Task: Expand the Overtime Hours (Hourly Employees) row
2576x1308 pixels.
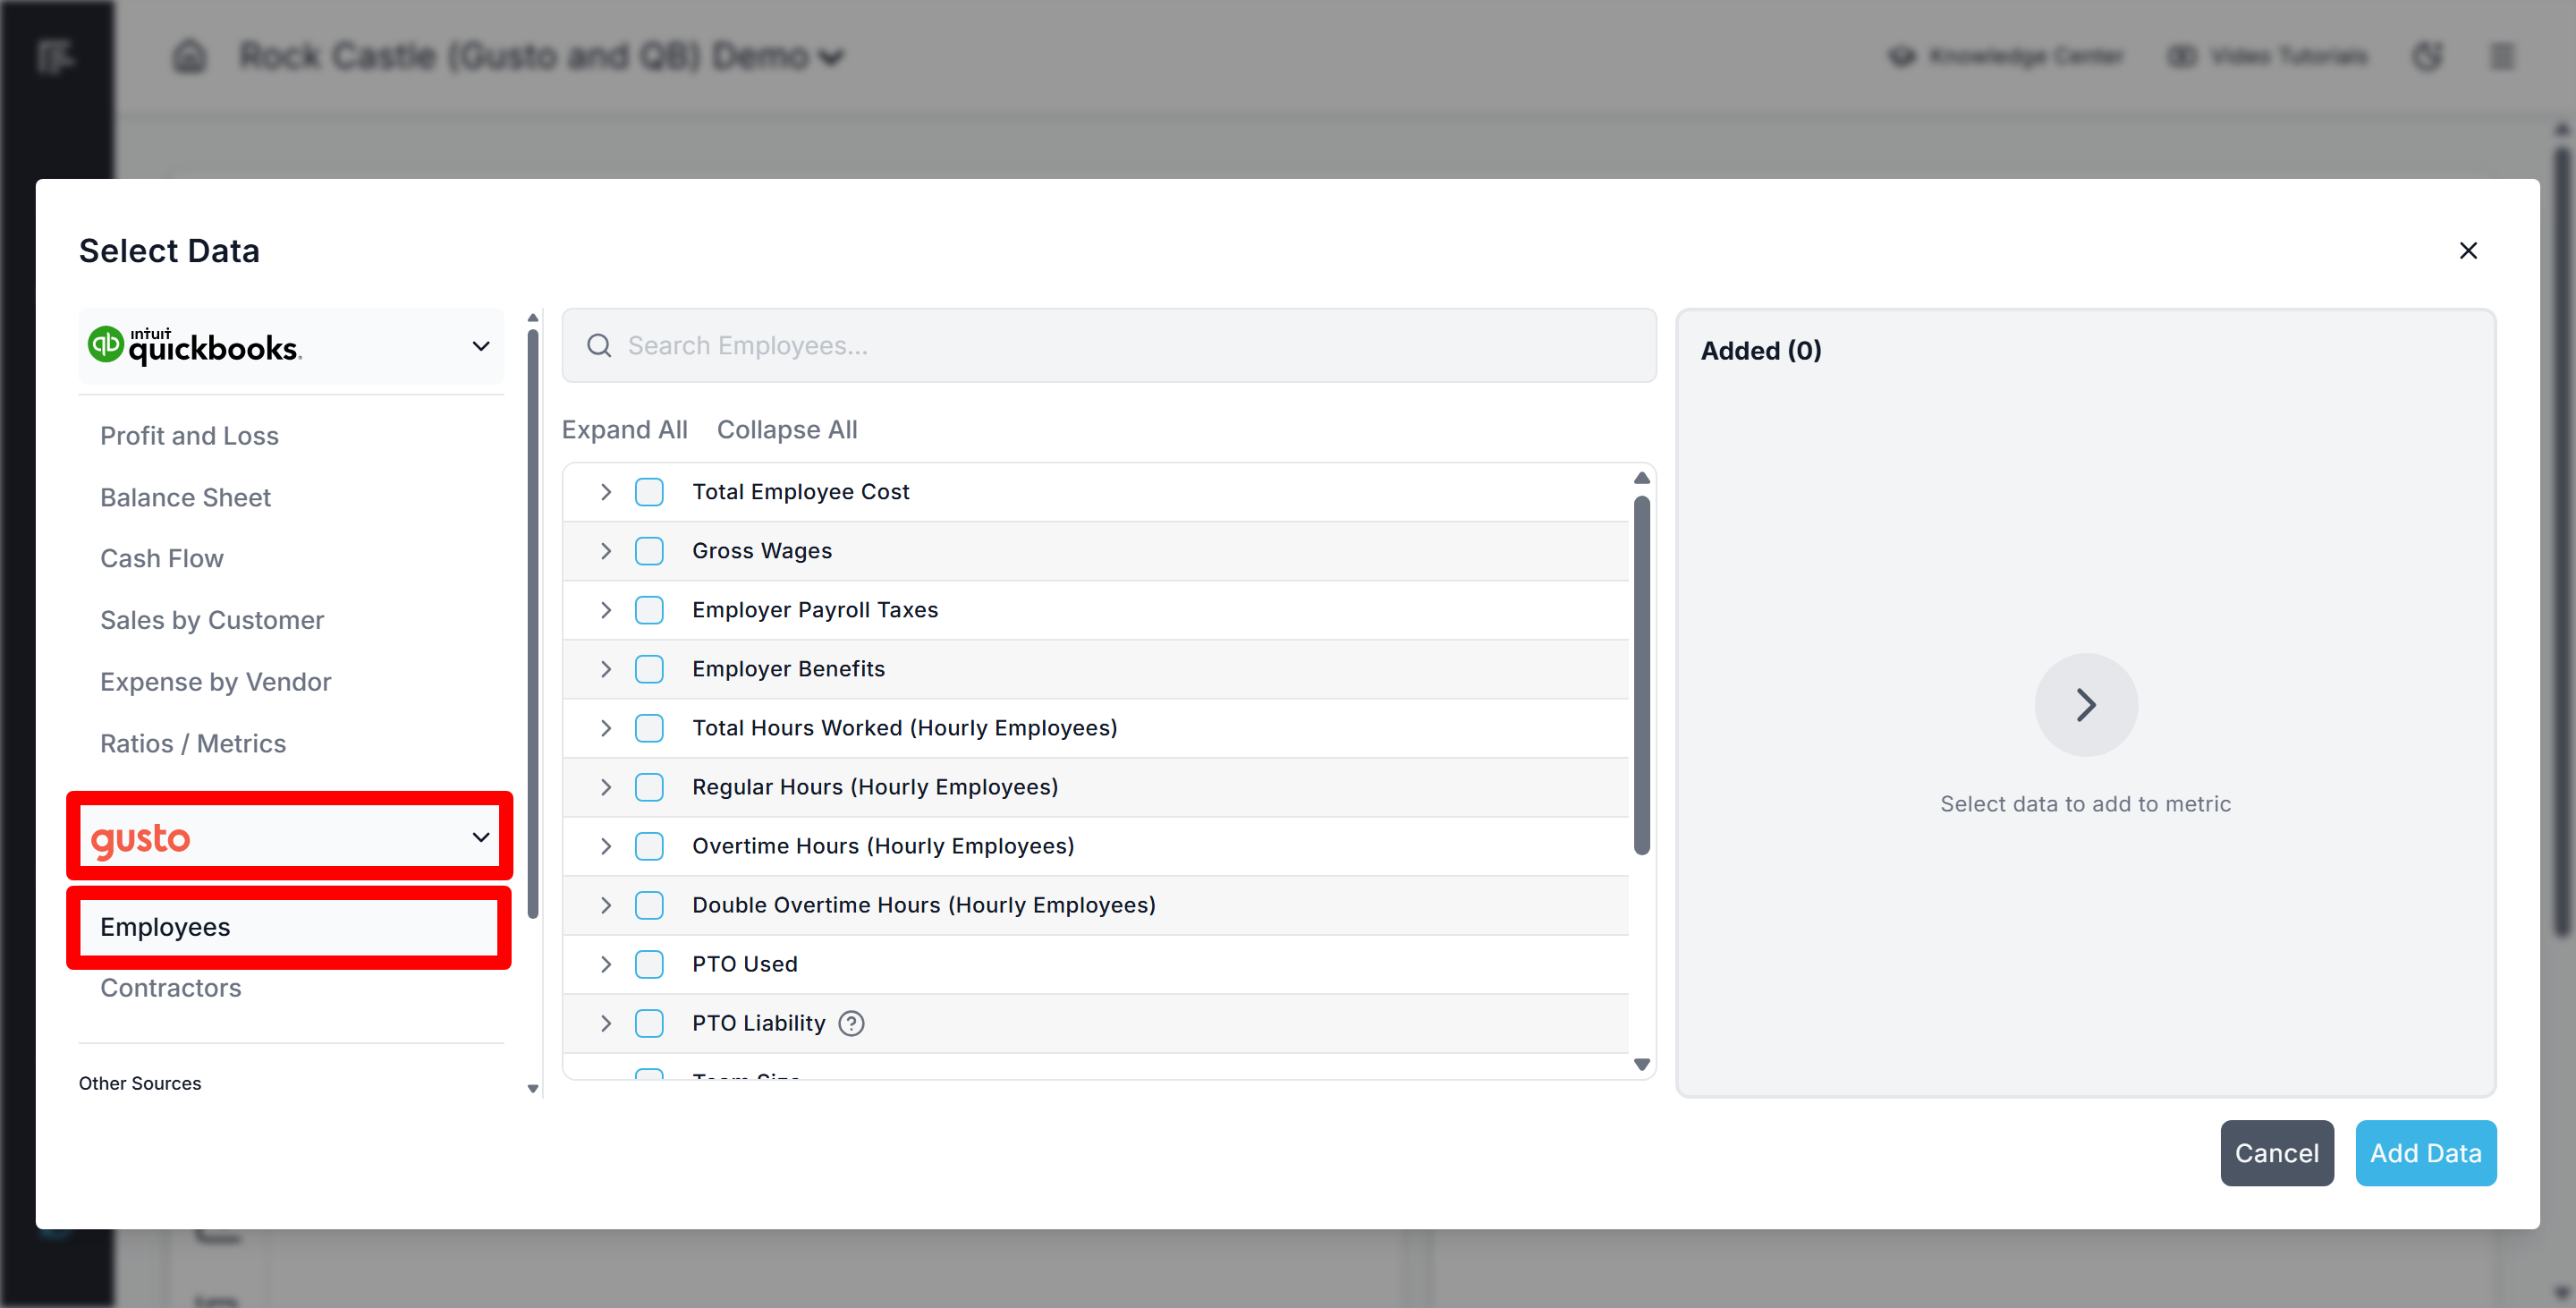Action: (x=605, y=846)
